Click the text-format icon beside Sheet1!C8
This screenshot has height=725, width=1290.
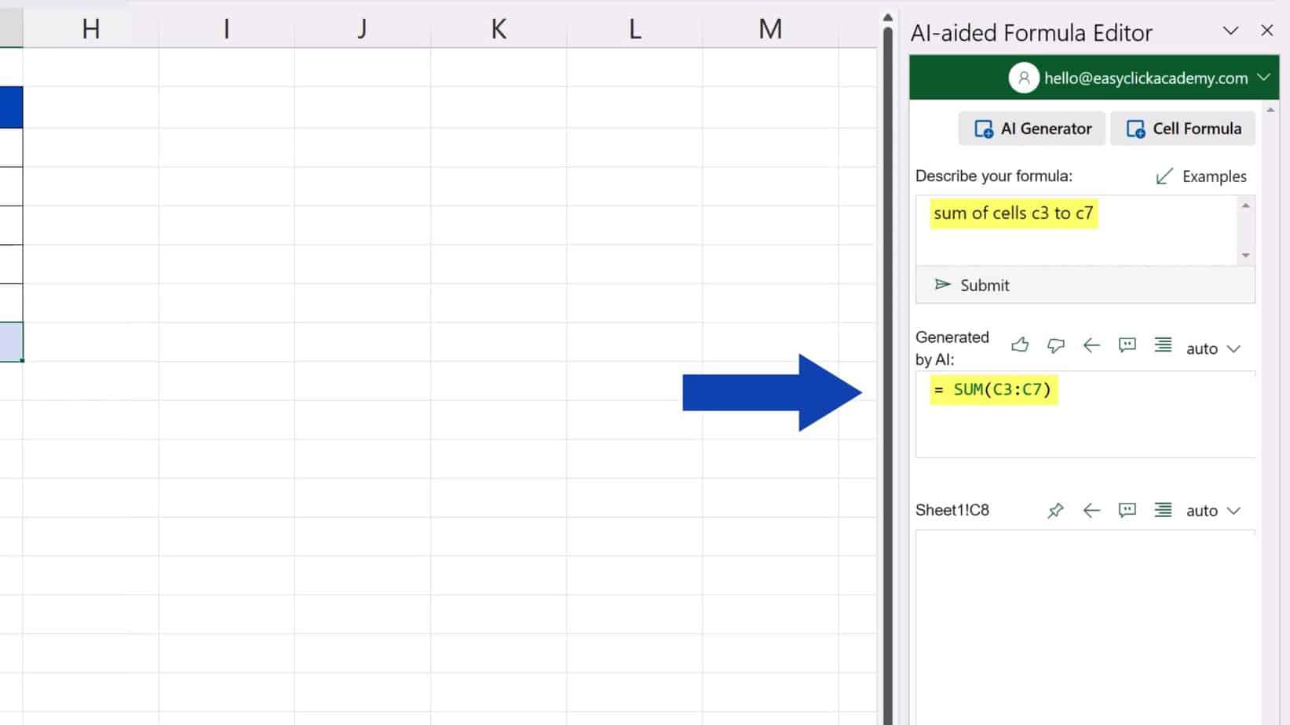point(1163,510)
